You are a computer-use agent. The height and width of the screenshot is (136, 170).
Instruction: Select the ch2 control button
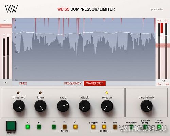(x=115, y=127)
